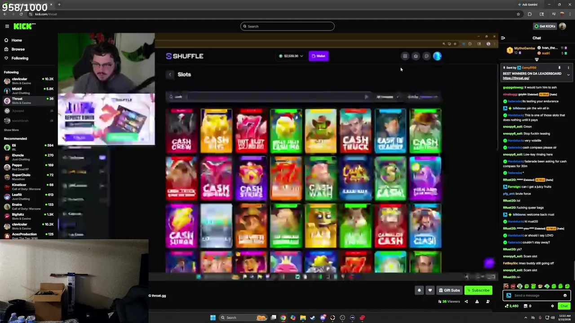Open Leafiit recommended channel

[29, 196]
